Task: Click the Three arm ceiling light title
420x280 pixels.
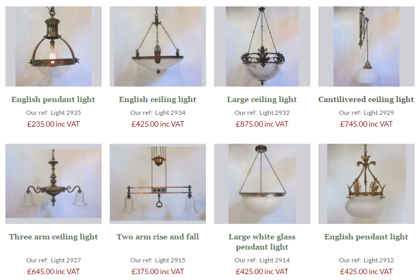Action: 54,237
